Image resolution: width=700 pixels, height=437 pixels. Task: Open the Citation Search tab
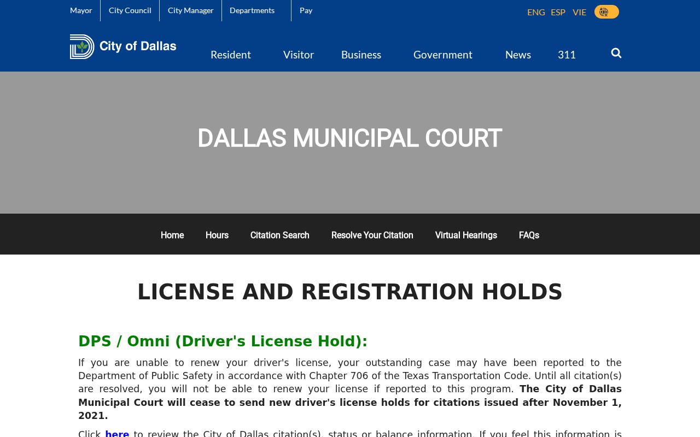[280, 235]
